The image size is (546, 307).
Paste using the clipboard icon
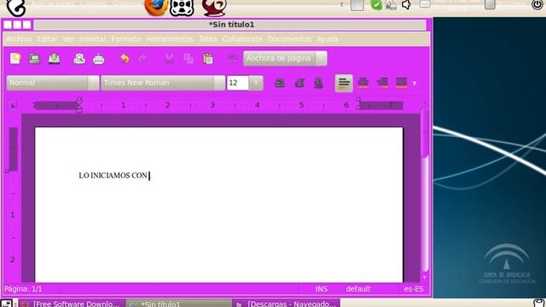[x=208, y=59]
